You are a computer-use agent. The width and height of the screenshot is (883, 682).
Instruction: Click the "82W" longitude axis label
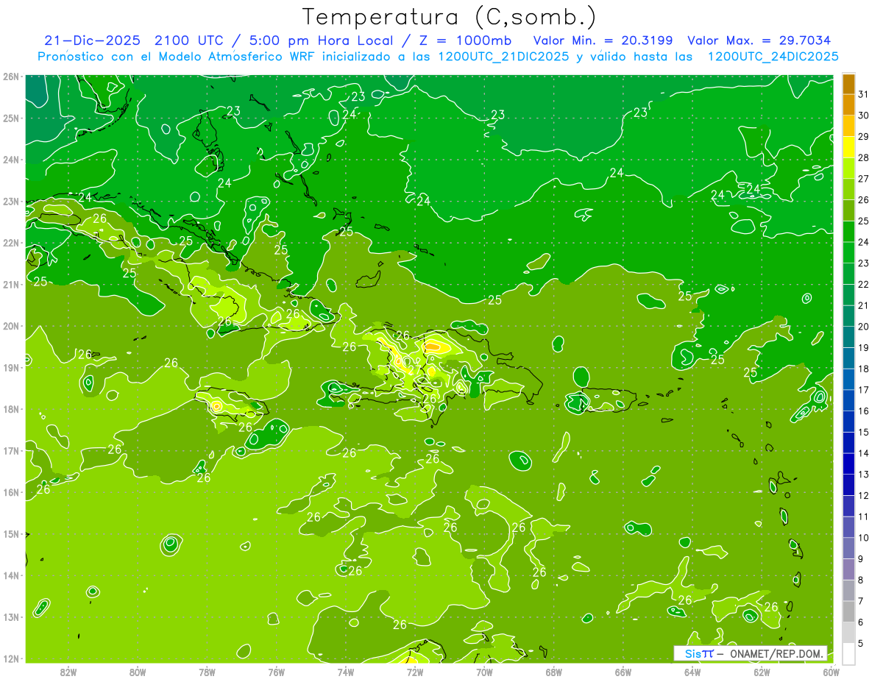68,671
